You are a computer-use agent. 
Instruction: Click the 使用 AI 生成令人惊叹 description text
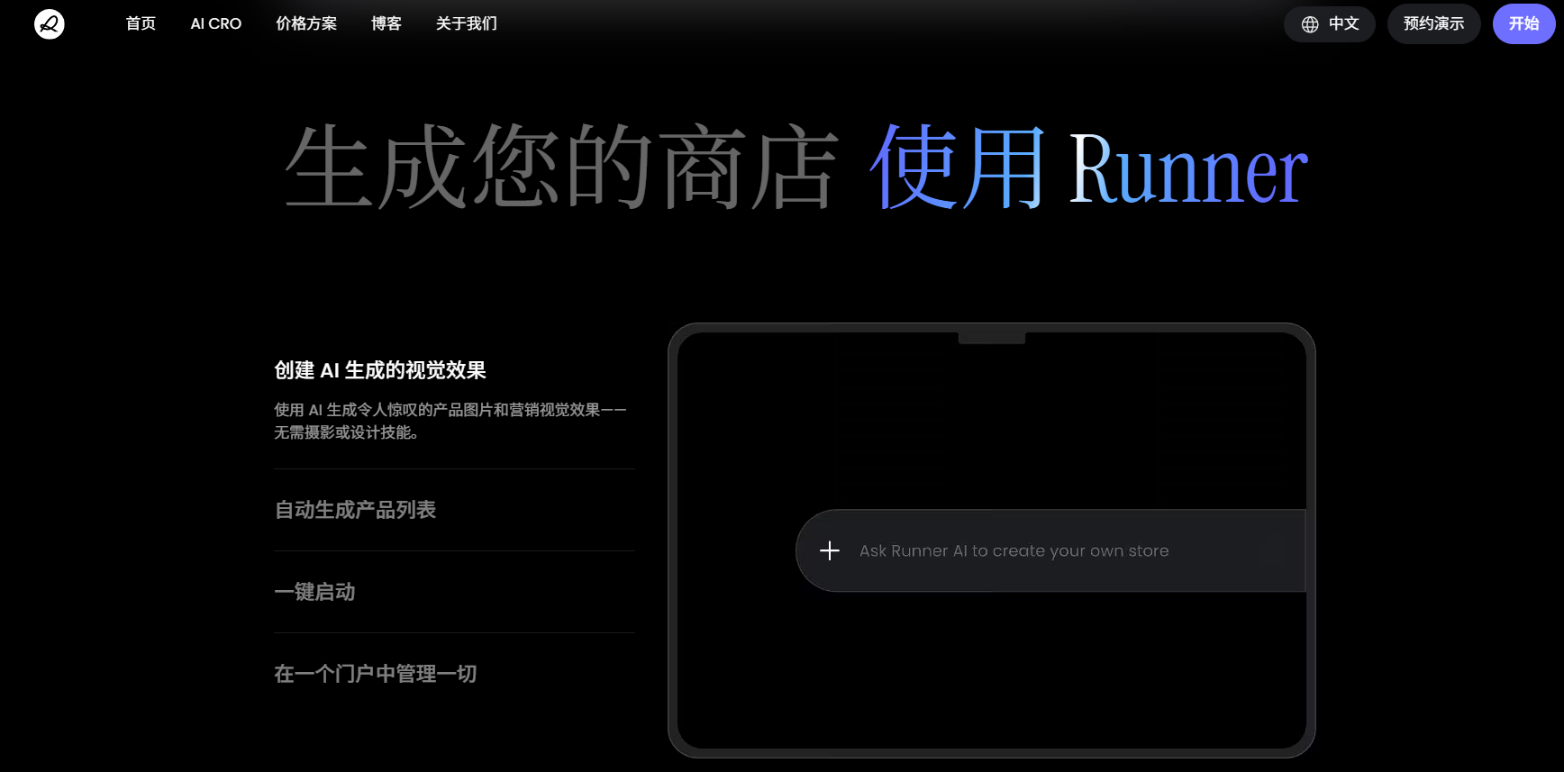click(x=450, y=421)
